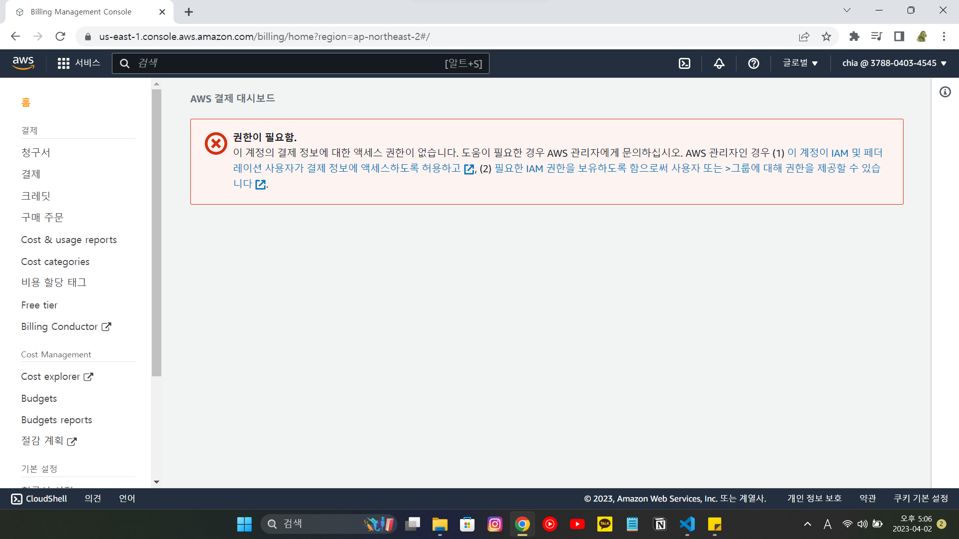Image resolution: width=959 pixels, height=539 pixels.
Task: Open 비용 할당 태그 page
Action: (x=54, y=282)
